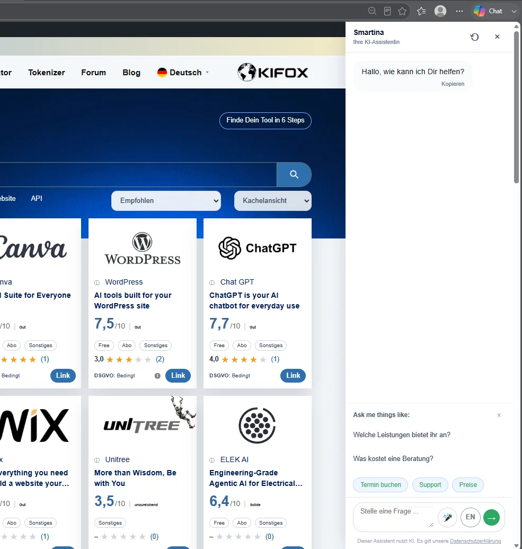Click the microphone voice input icon

pos(447,517)
